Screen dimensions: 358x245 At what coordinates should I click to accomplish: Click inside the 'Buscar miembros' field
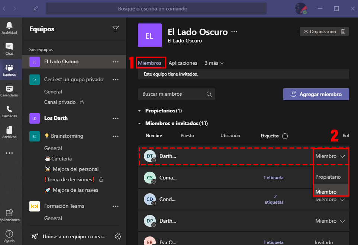171,94
